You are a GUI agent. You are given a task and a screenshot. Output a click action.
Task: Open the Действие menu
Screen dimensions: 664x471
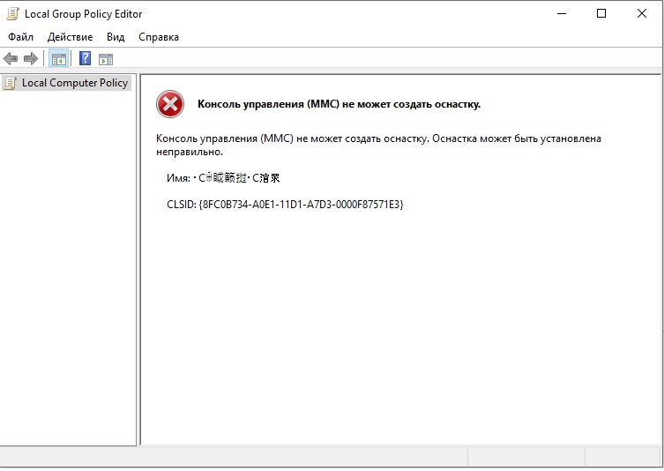[x=70, y=37]
